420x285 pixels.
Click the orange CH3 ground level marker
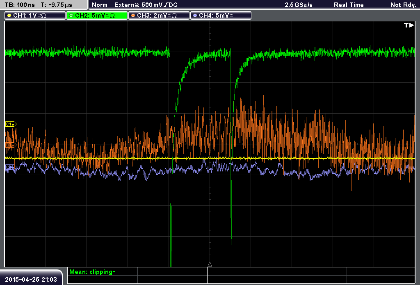click(10, 145)
